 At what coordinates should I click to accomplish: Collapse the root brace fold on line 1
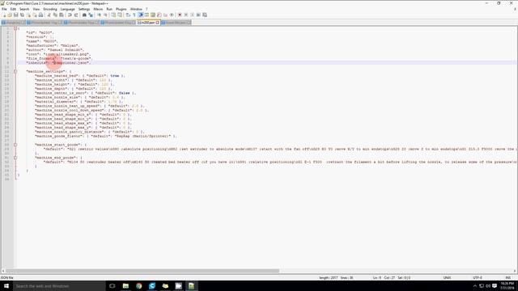coord(15,28)
